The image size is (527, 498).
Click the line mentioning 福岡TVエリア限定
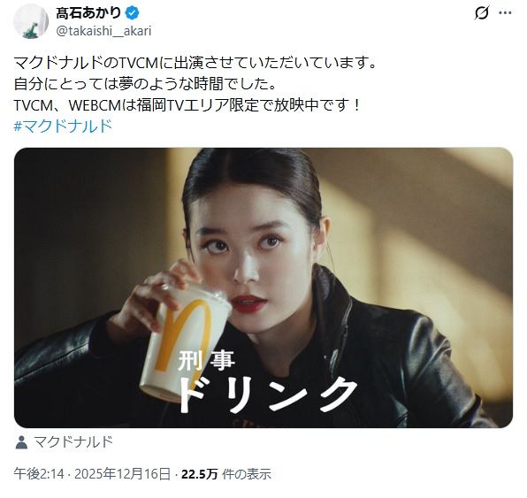(187, 105)
